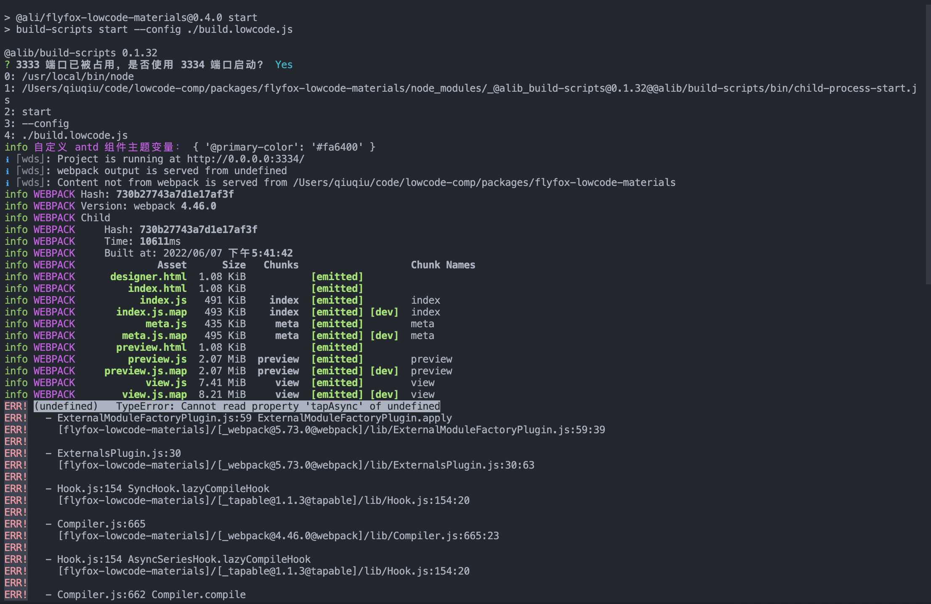Click the meta.js.map asset name
The width and height of the screenshot is (931, 604).
154,336
